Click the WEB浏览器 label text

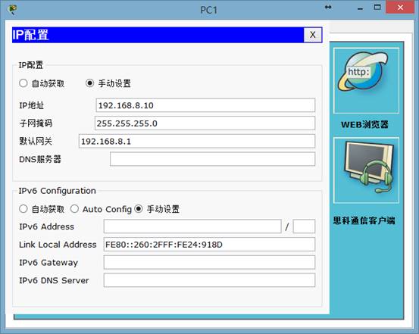click(x=364, y=124)
